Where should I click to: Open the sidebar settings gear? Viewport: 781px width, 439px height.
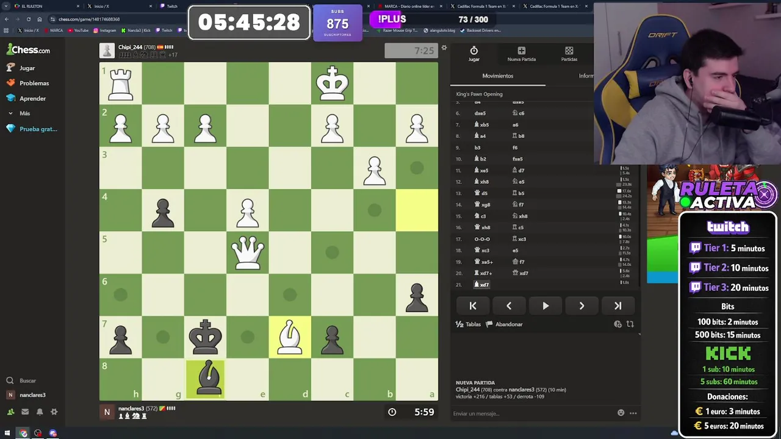pos(54,412)
